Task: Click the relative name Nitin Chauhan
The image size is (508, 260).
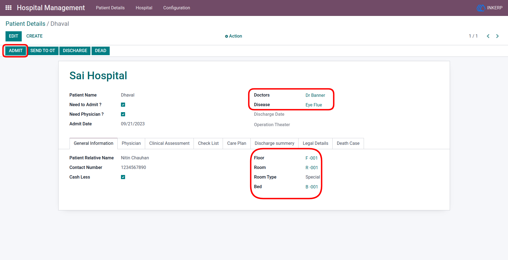Action: pyautogui.click(x=135, y=158)
